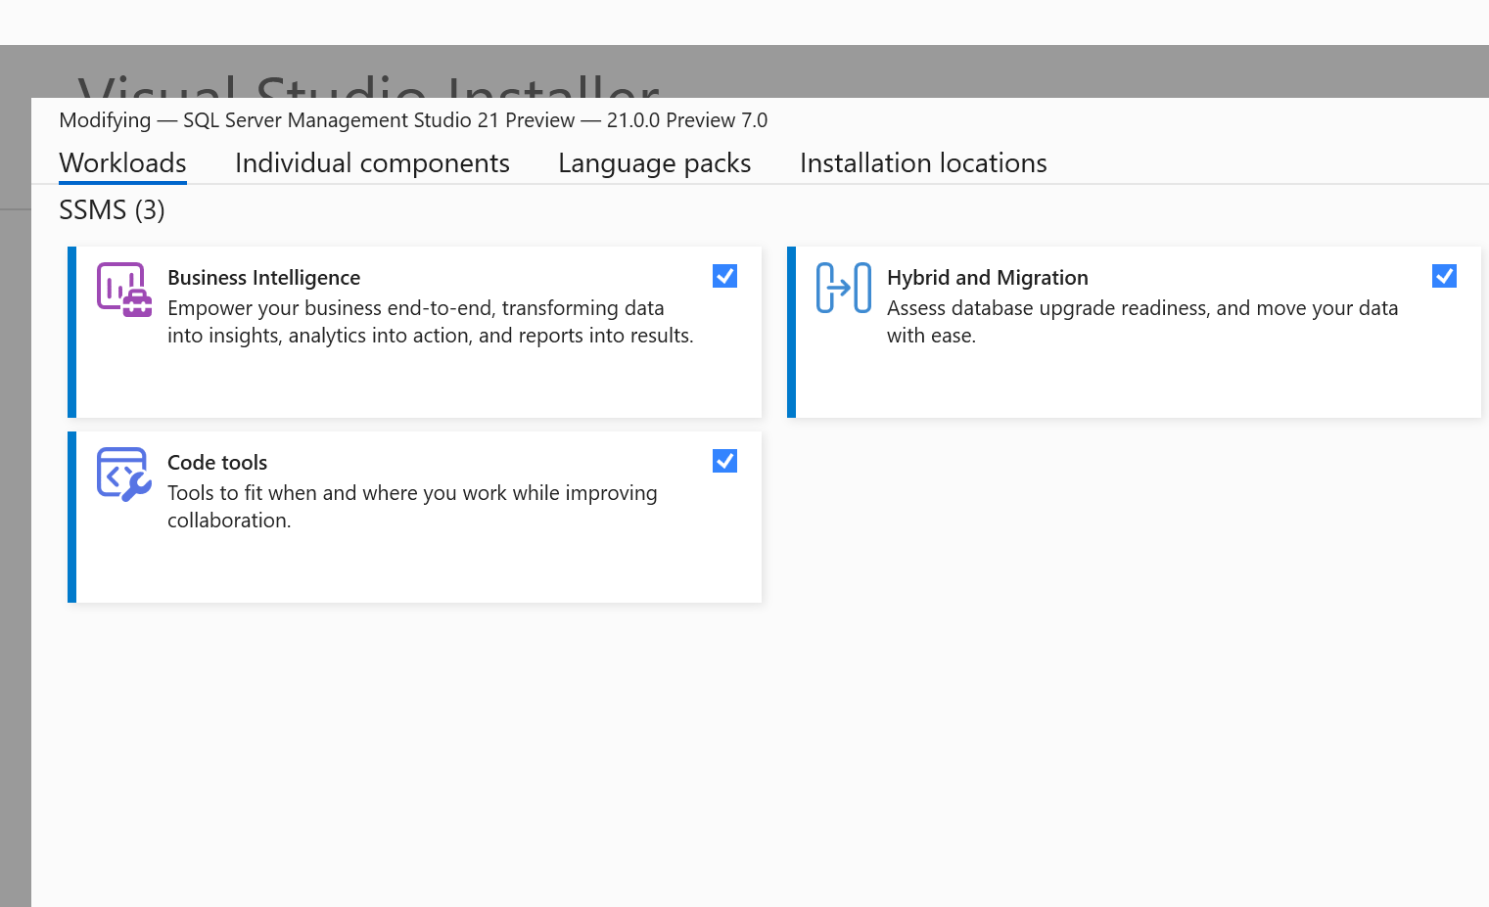The height and width of the screenshot is (907, 1489).
Task: Select the Workloads tab
Action: coord(122,162)
